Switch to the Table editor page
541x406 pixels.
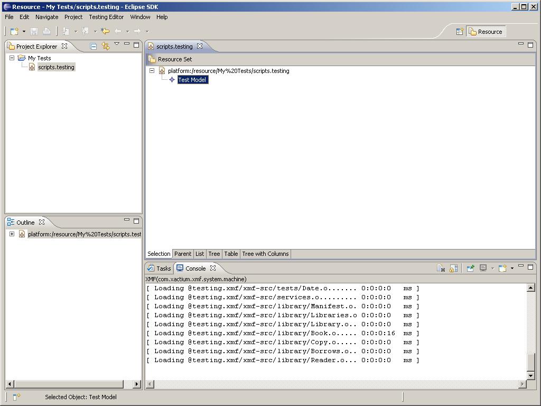pyautogui.click(x=231, y=254)
